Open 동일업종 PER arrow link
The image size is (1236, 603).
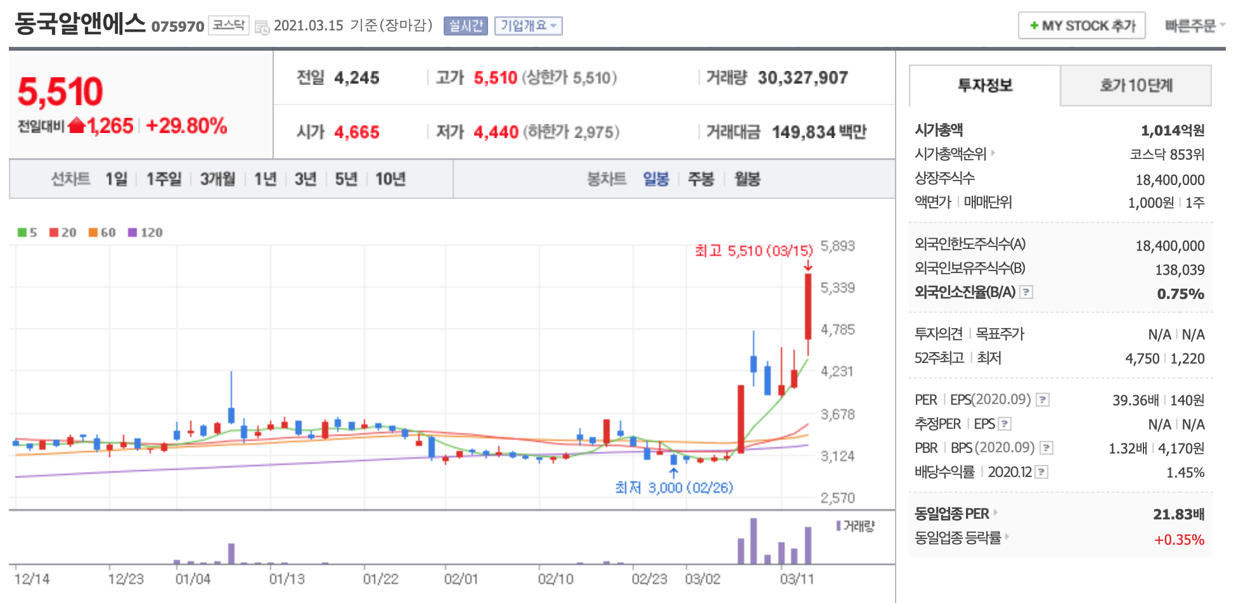click(x=996, y=512)
